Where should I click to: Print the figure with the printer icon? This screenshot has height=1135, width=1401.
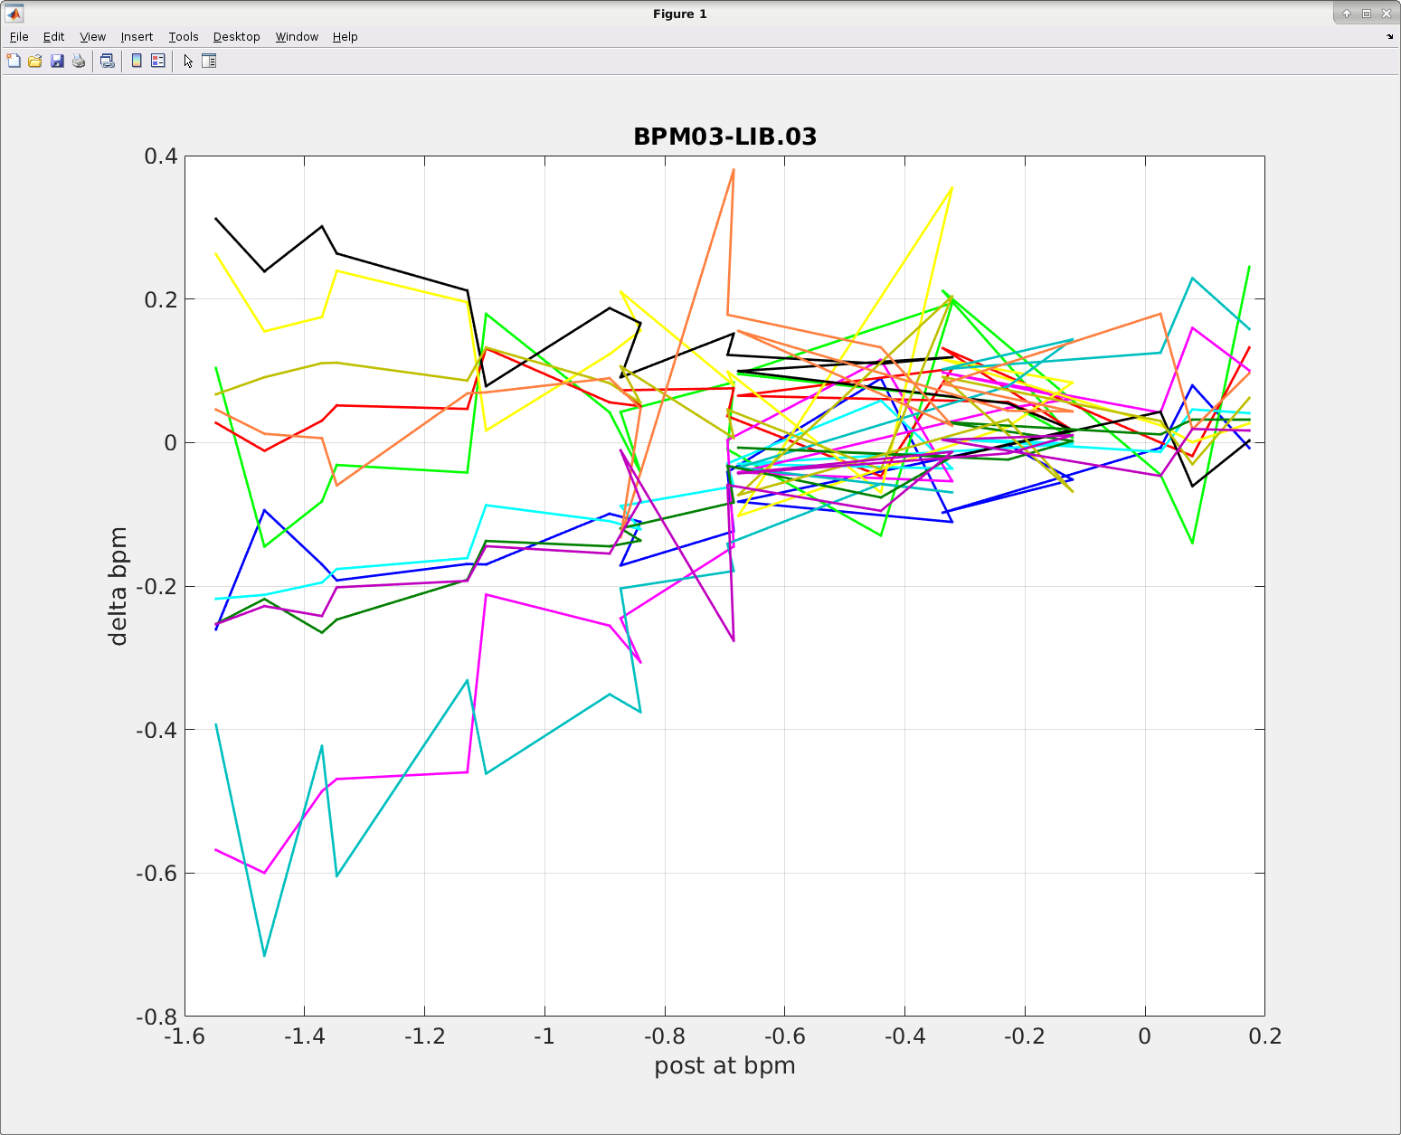click(79, 61)
